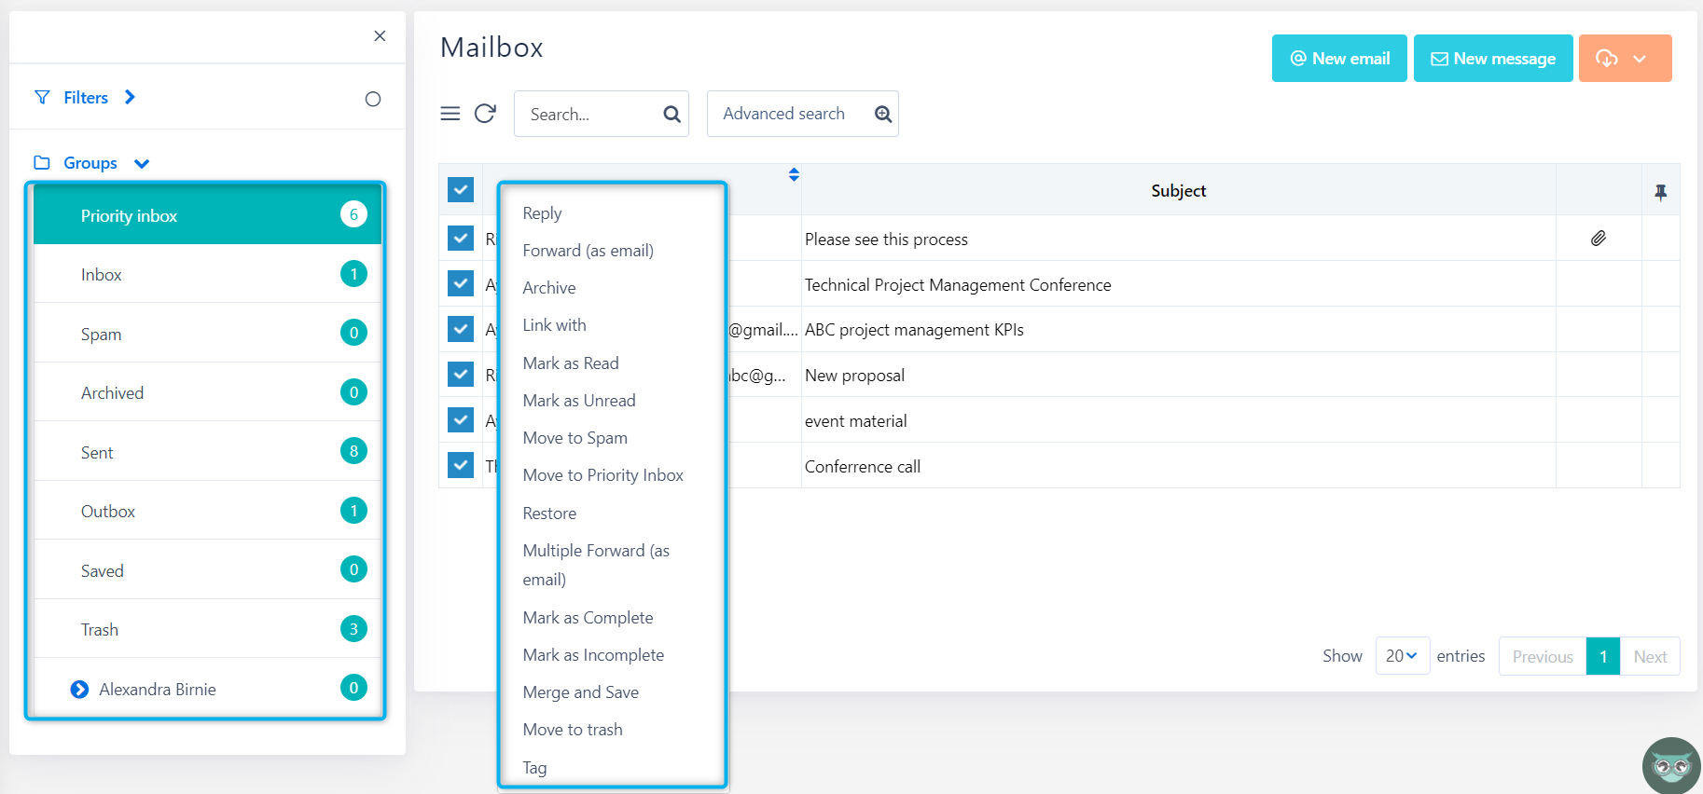Expand Alexandra Birnie arrow icon
This screenshot has width=1703, height=794.
pyautogui.click(x=80, y=689)
